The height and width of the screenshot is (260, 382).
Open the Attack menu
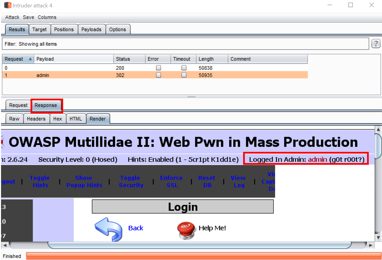pyautogui.click(x=12, y=17)
